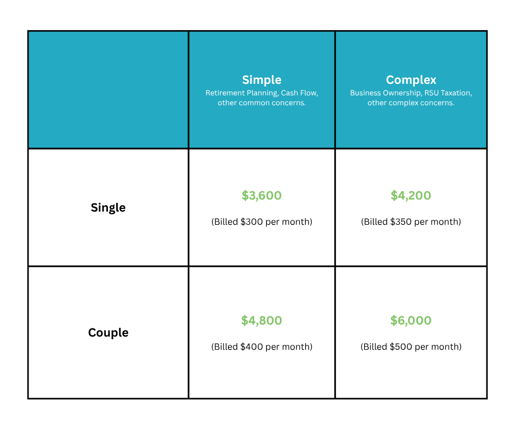Click "Billed $500 per month" text

click(410, 346)
